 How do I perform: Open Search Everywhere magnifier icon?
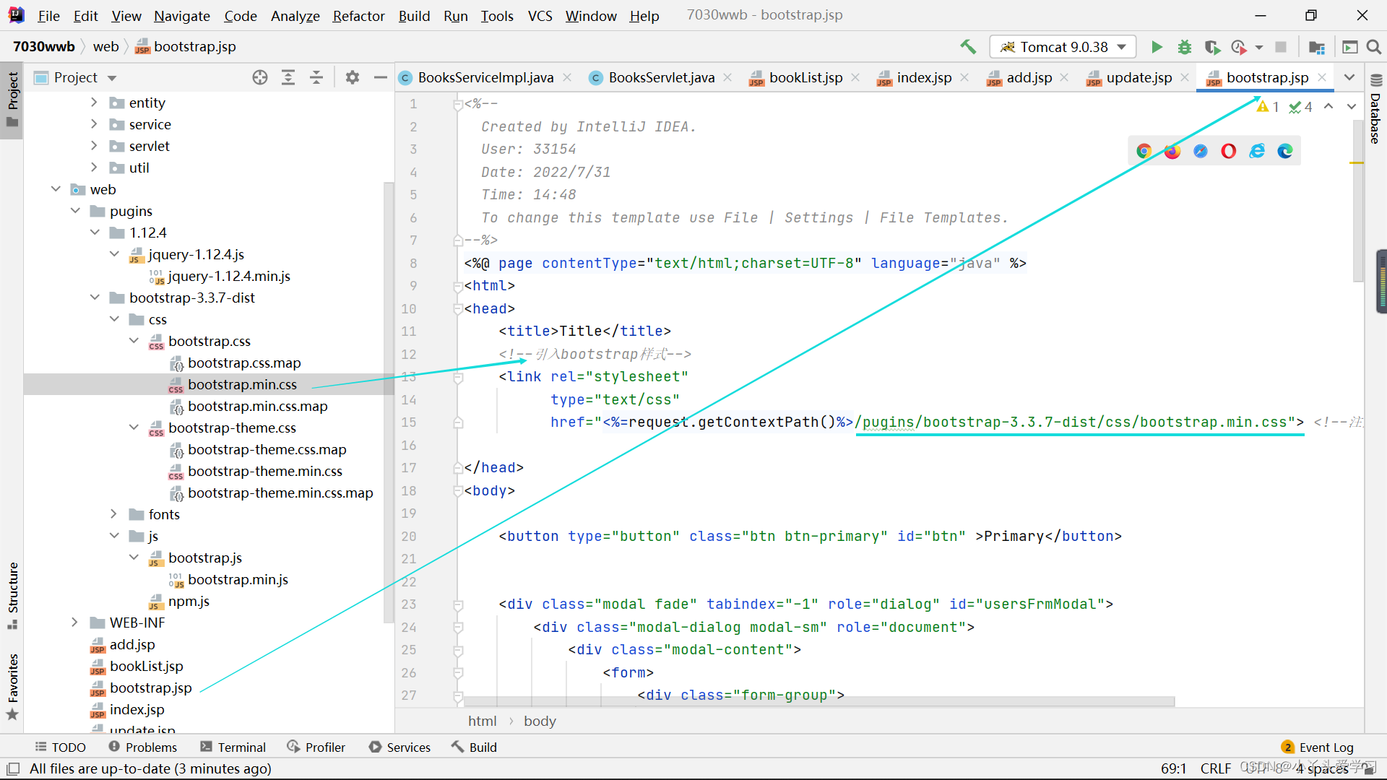tap(1374, 47)
